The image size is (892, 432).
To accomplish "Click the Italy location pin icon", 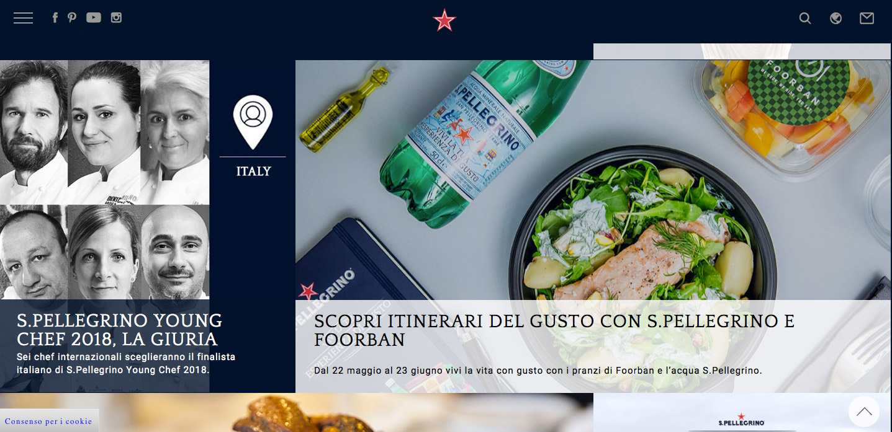I will point(253,122).
